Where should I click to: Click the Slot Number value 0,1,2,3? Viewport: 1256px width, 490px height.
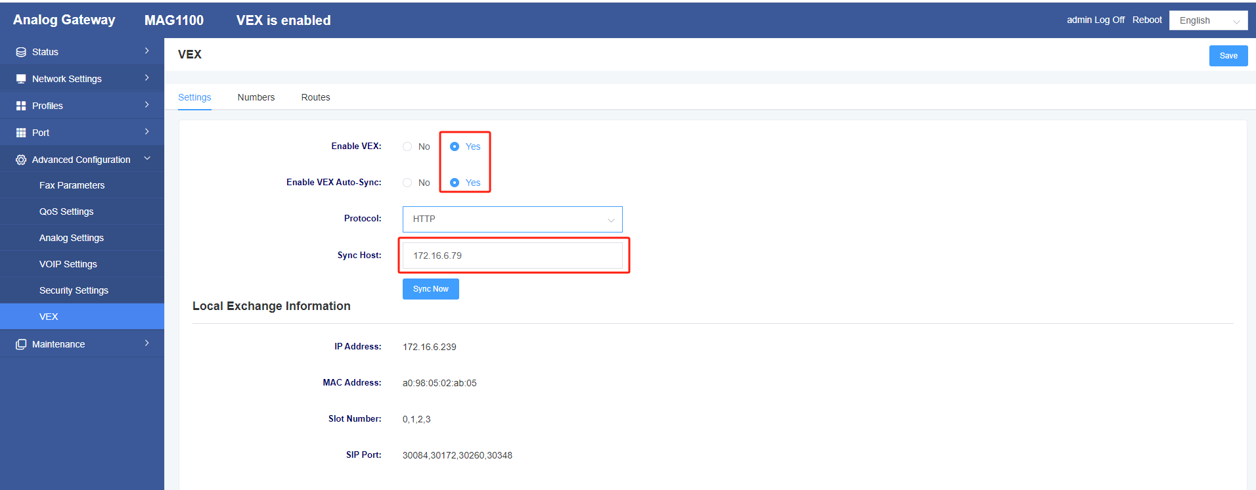(416, 419)
